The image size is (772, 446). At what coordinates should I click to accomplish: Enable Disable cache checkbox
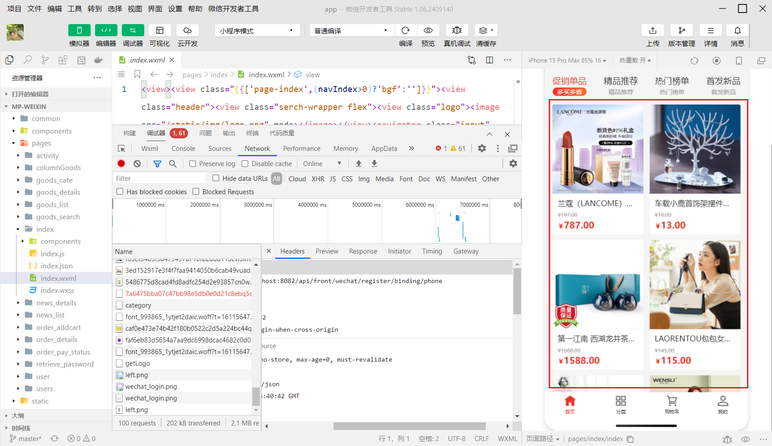(x=245, y=164)
